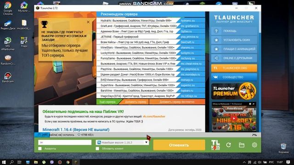Open the Ещё сервера green tab
The image size is (294, 165).
[107, 102]
